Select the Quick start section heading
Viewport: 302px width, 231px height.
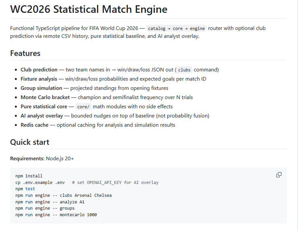tap(30, 142)
